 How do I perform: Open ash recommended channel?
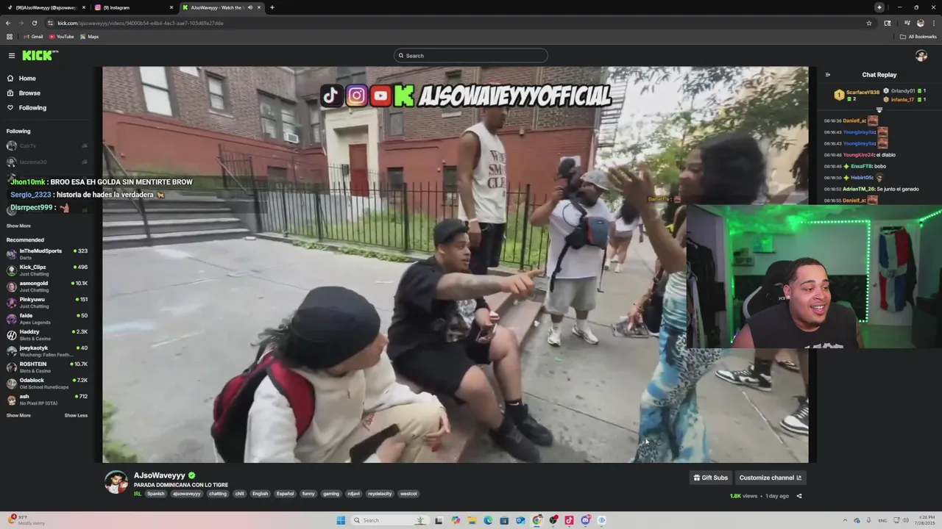coord(47,400)
